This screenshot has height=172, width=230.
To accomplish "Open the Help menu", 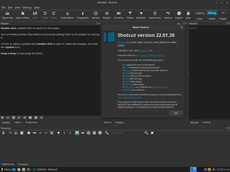I will coord(37,8).
